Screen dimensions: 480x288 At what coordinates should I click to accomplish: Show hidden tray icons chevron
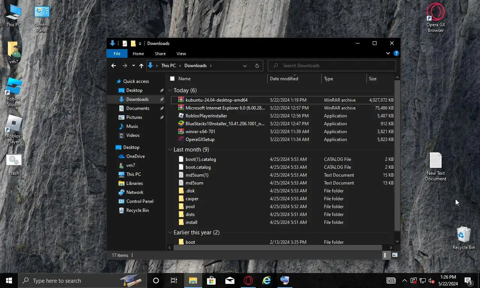tap(404, 280)
